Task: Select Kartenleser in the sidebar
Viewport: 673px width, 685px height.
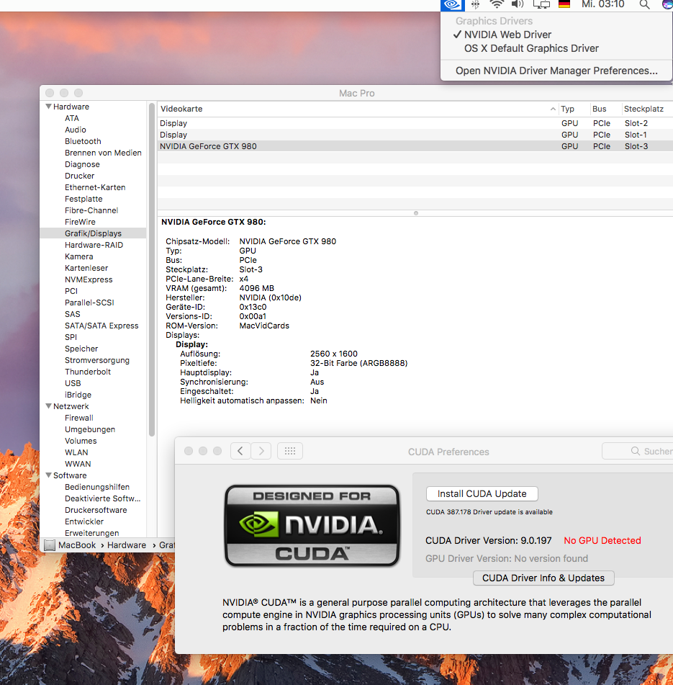Action: 86,268
